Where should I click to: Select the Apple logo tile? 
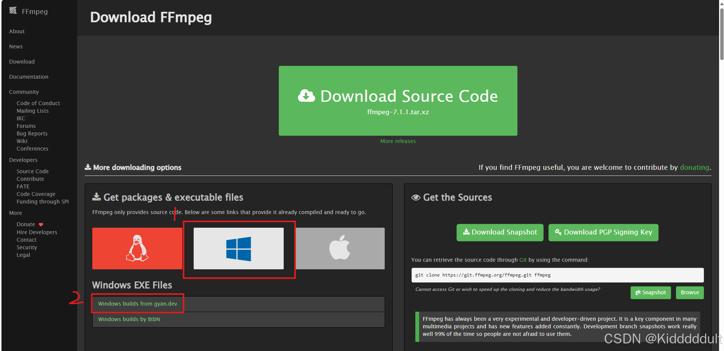pyautogui.click(x=340, y=248)
